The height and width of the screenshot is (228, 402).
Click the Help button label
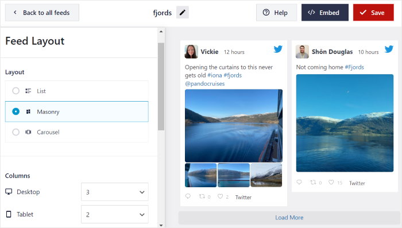click(281, 13)
